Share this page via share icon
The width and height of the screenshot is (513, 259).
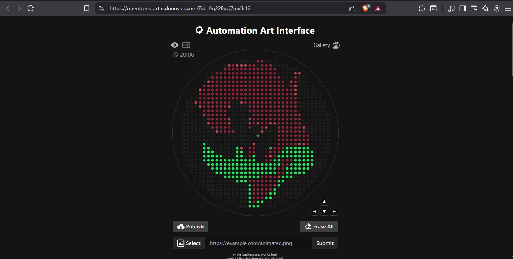351,8
